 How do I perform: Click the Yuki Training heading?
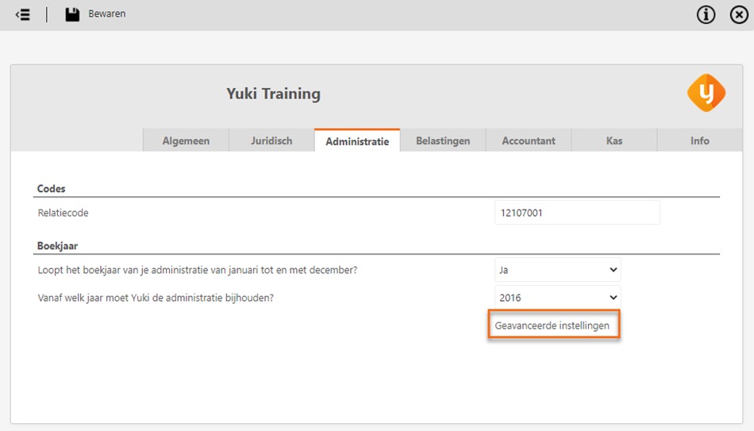tap(273, 94)
